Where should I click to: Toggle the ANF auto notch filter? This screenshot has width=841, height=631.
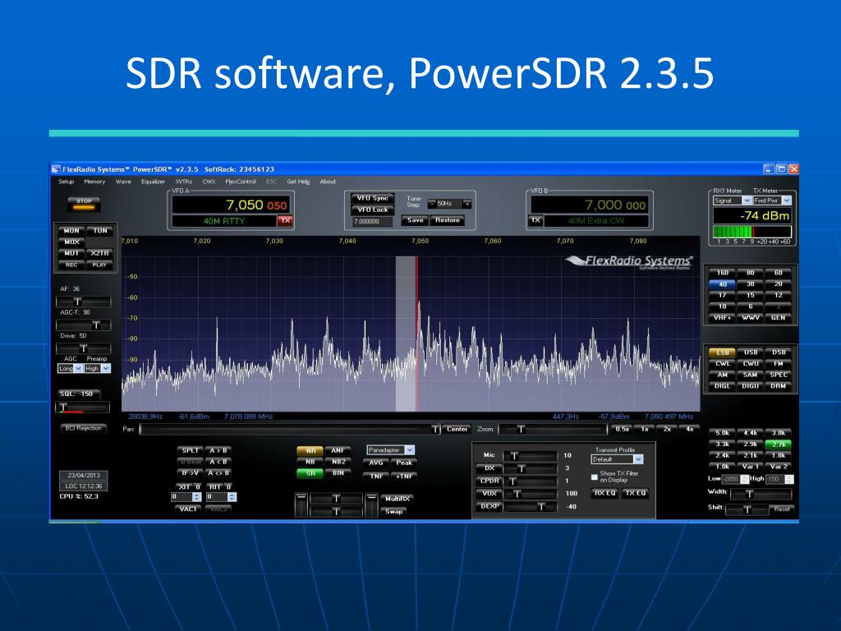click(x=338, y=451)
